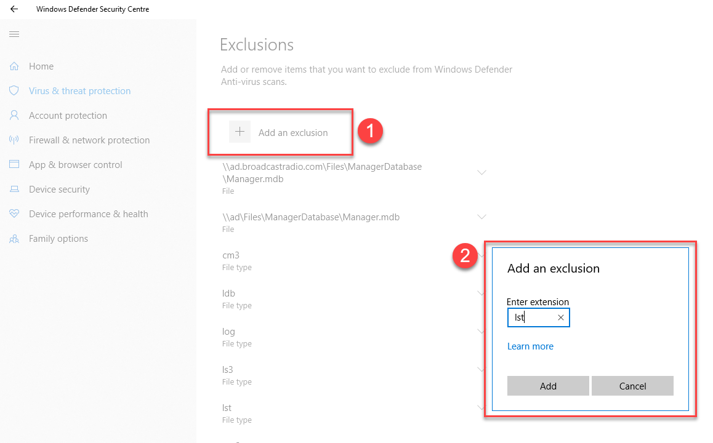The width and height of the screenshot is (713, 443).
Task: Open Device security section
Action: tap(59, 189)
